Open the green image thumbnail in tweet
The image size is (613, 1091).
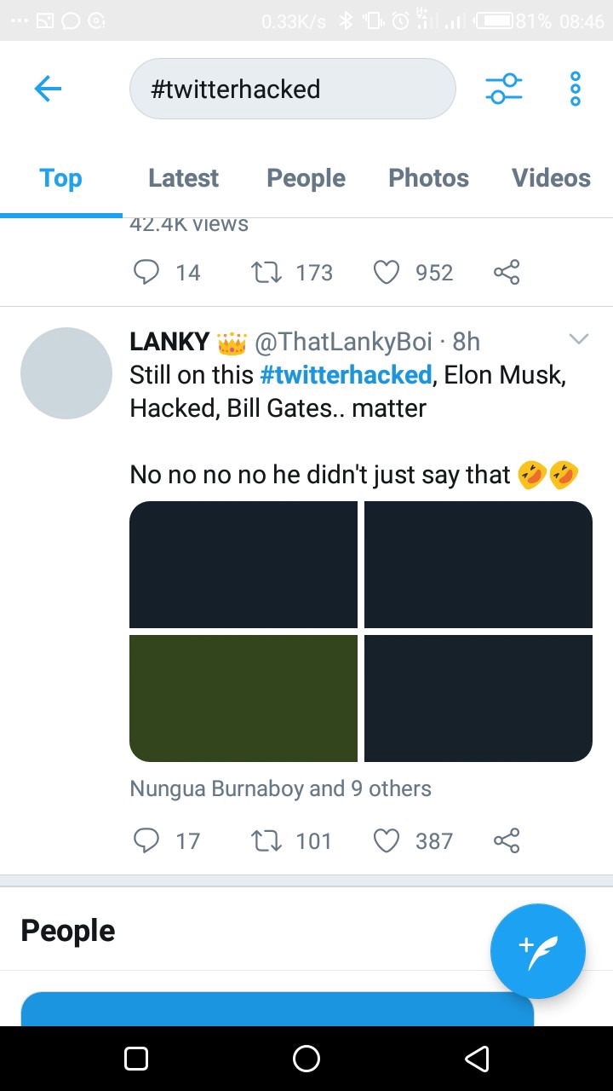243,698
